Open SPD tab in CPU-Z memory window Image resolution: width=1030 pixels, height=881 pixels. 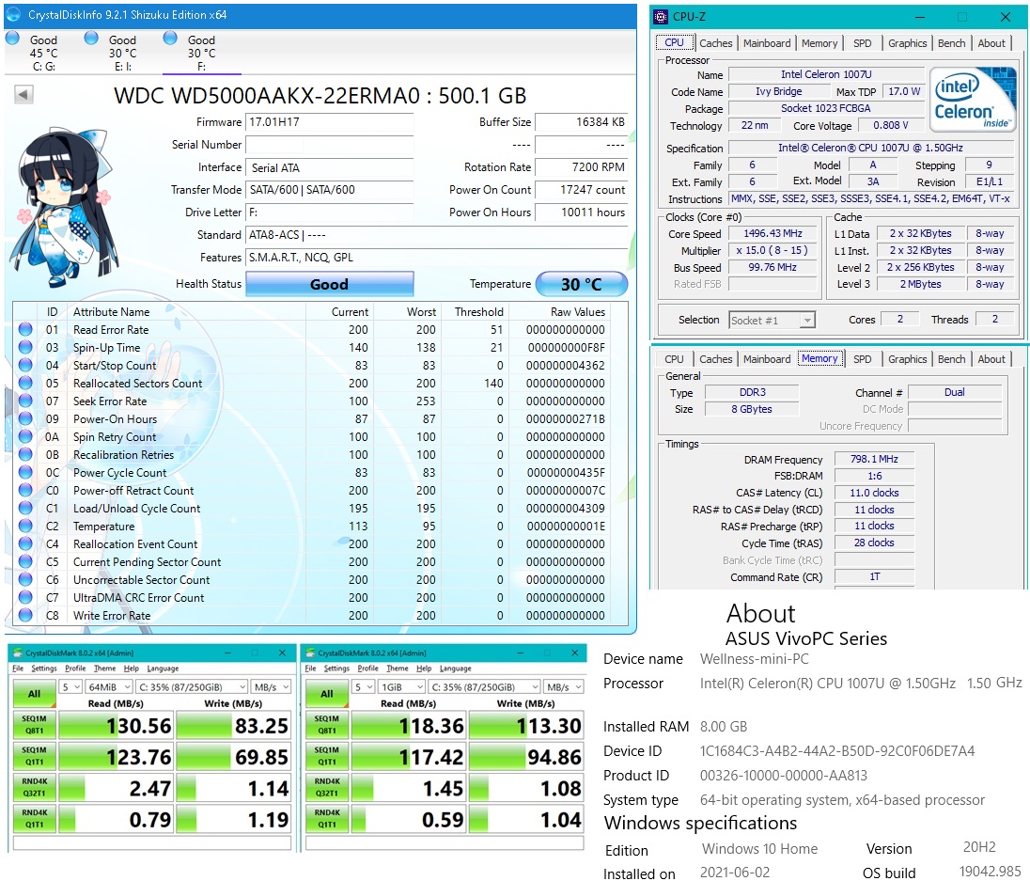pos(862,359)
